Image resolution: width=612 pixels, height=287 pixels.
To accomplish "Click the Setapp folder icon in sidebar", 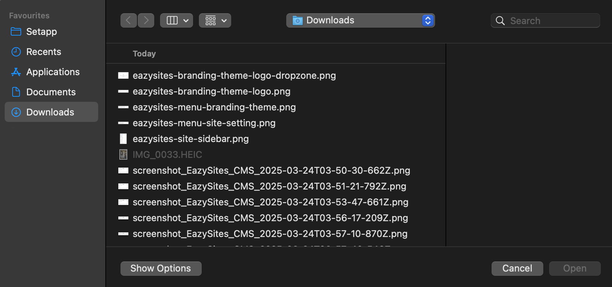I will 16,32.
